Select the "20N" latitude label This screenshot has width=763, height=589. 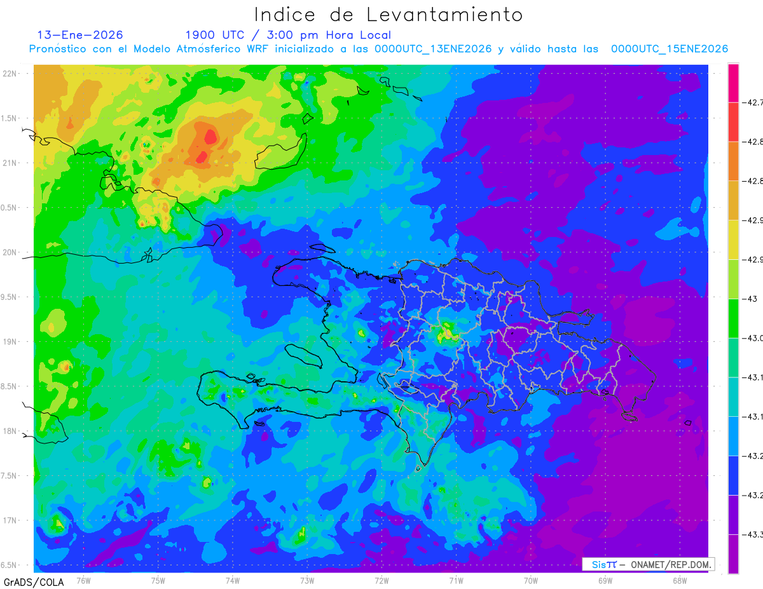(10, 252)
